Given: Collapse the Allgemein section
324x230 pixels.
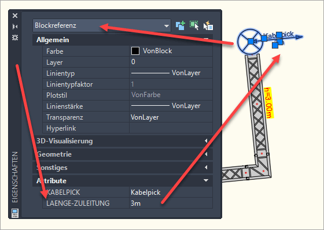Looking at the screenshot, I should [206, 40].
